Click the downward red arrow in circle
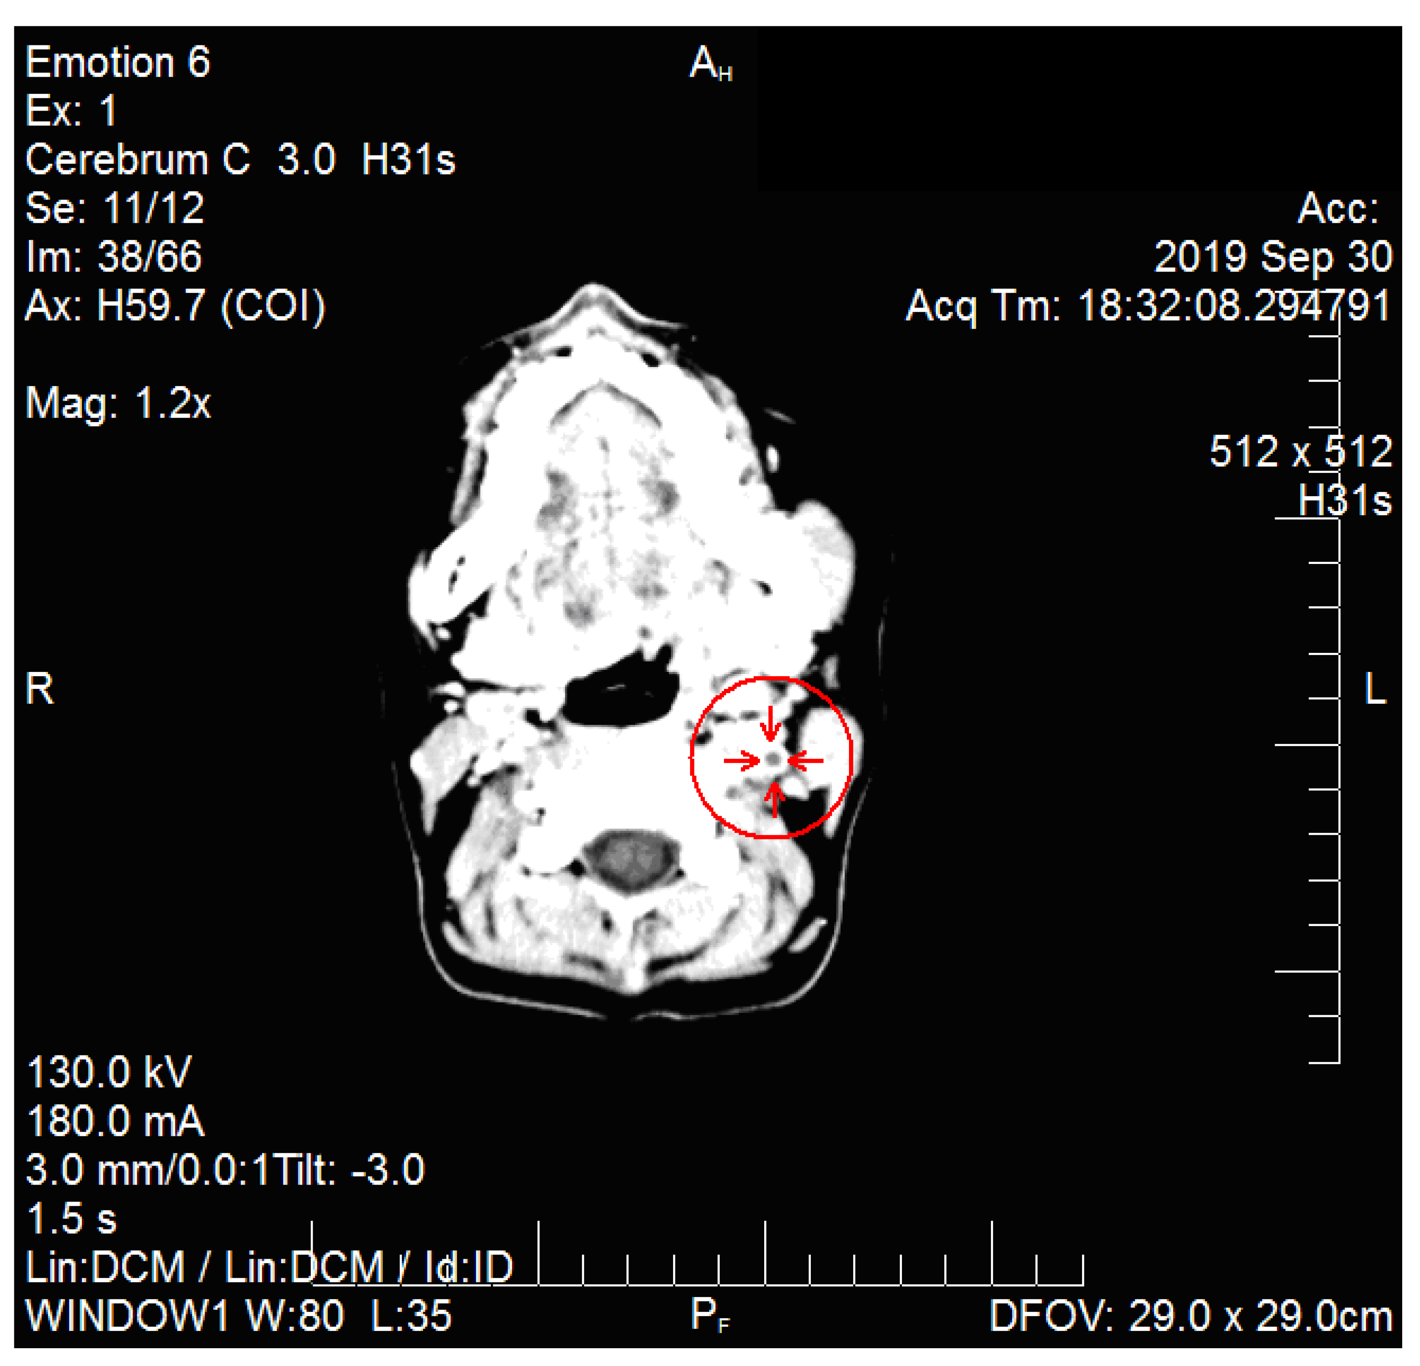The image size is (1420, 1366). pyautogui.click(x=771, y=723)
